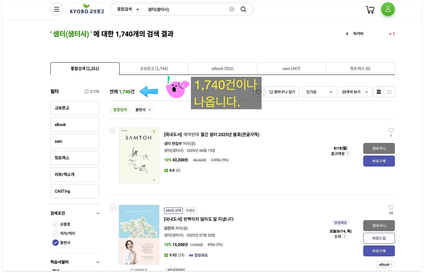
Task: Uncheck the 출판사 search condition
Action: (x=55, y=243)
